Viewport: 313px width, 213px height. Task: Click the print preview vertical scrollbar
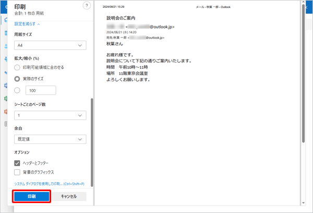(x=304, y=74)
